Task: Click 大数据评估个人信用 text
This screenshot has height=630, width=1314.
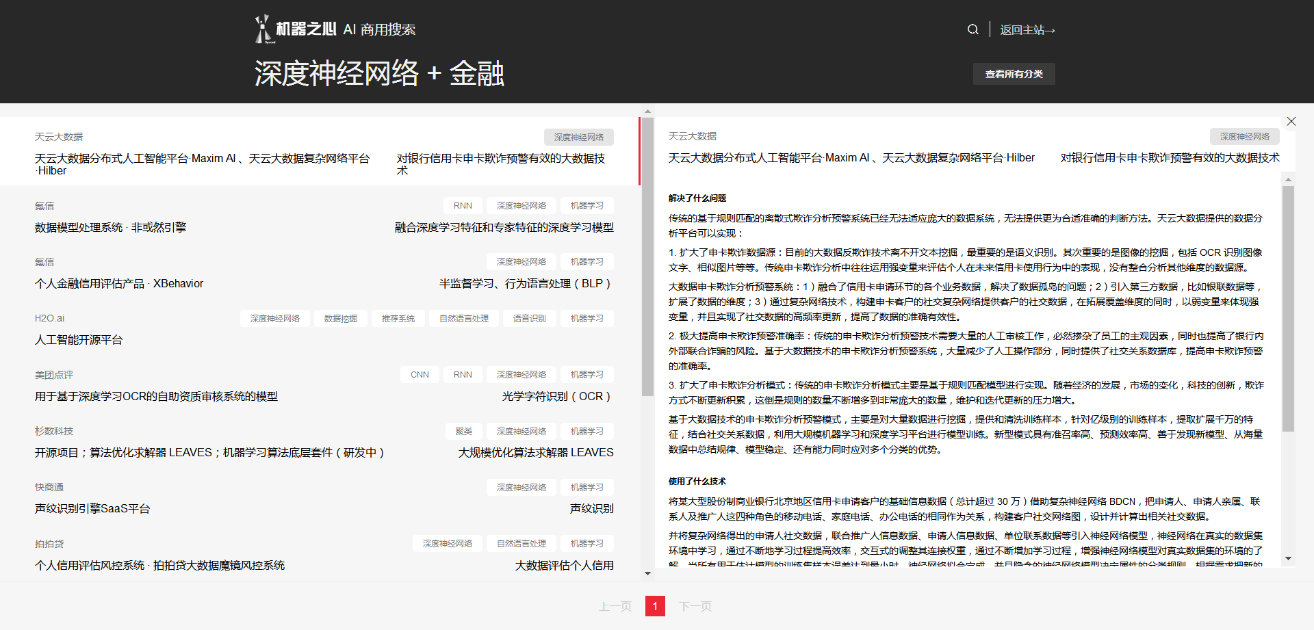Action: coord(565,565)
